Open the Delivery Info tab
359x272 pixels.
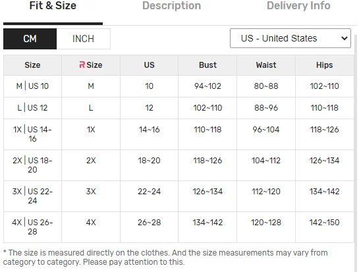click(x=298, y=6)
